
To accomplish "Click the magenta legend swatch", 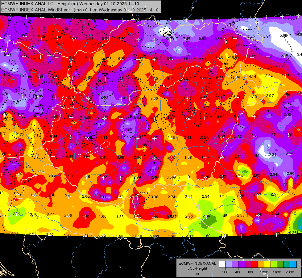I will coord(248,264).
